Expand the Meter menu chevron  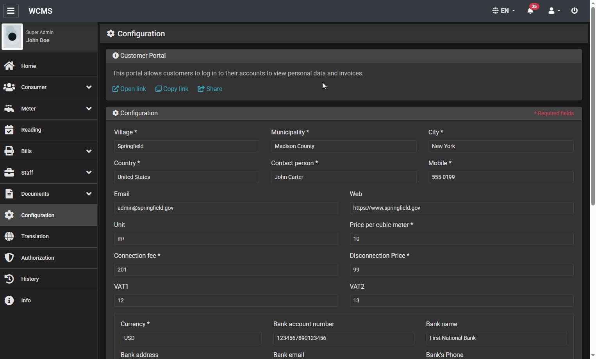pos(89,109)
